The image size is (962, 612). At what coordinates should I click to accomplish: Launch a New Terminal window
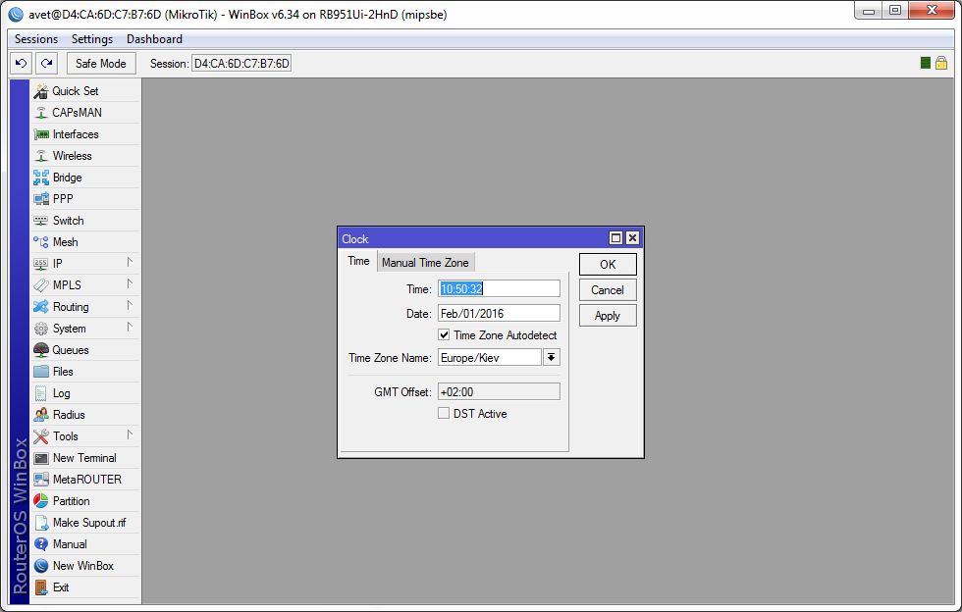[x=83, y=458]
